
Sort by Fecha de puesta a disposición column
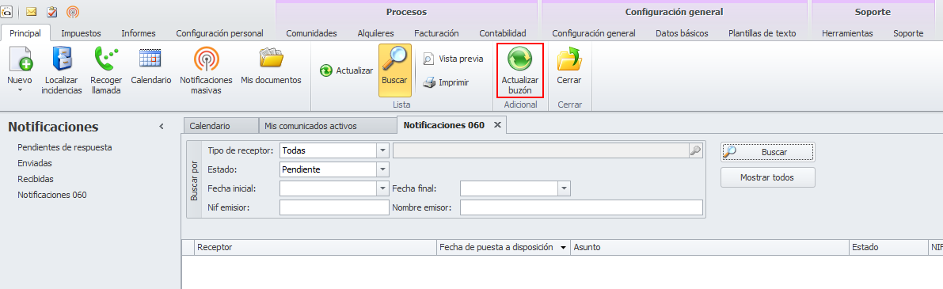pyautogui.click(x=504, y=248)
